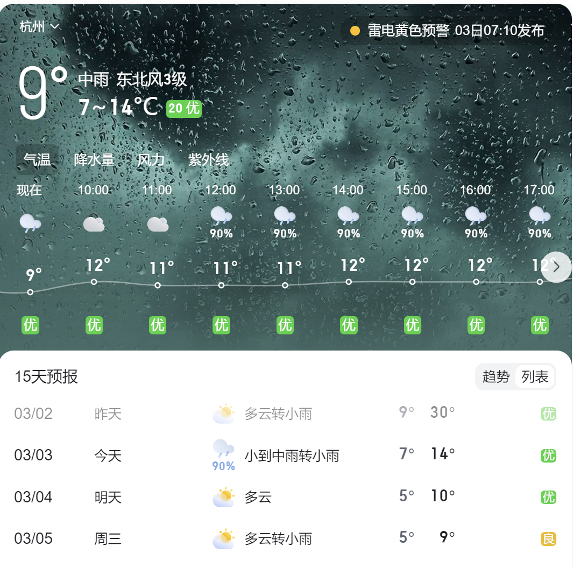This screenshot has width=573, height=567.
Task: Switch to the 风力 tab
Action: 151,160
